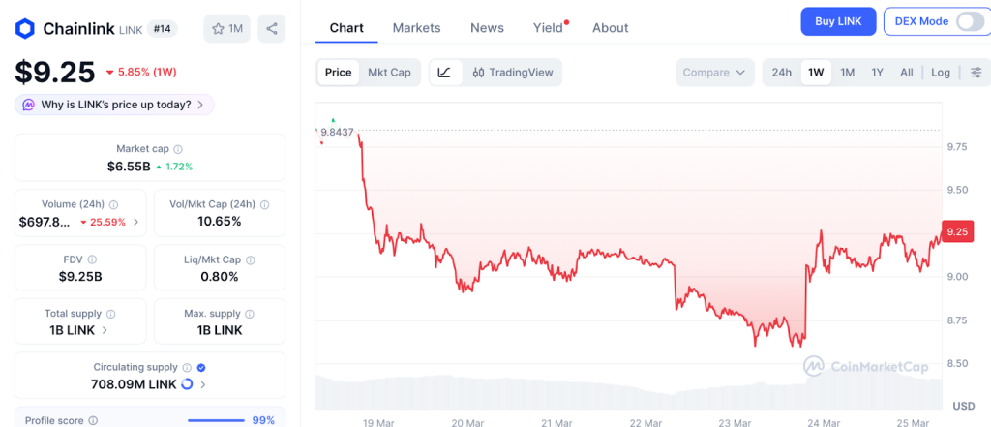Open the News tab
Screen dimensions: 991x427
[x=487, y=28]
